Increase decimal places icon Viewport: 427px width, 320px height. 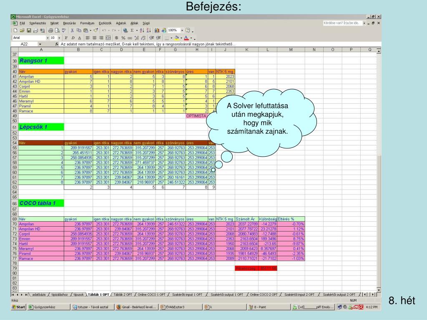[137, 38]
